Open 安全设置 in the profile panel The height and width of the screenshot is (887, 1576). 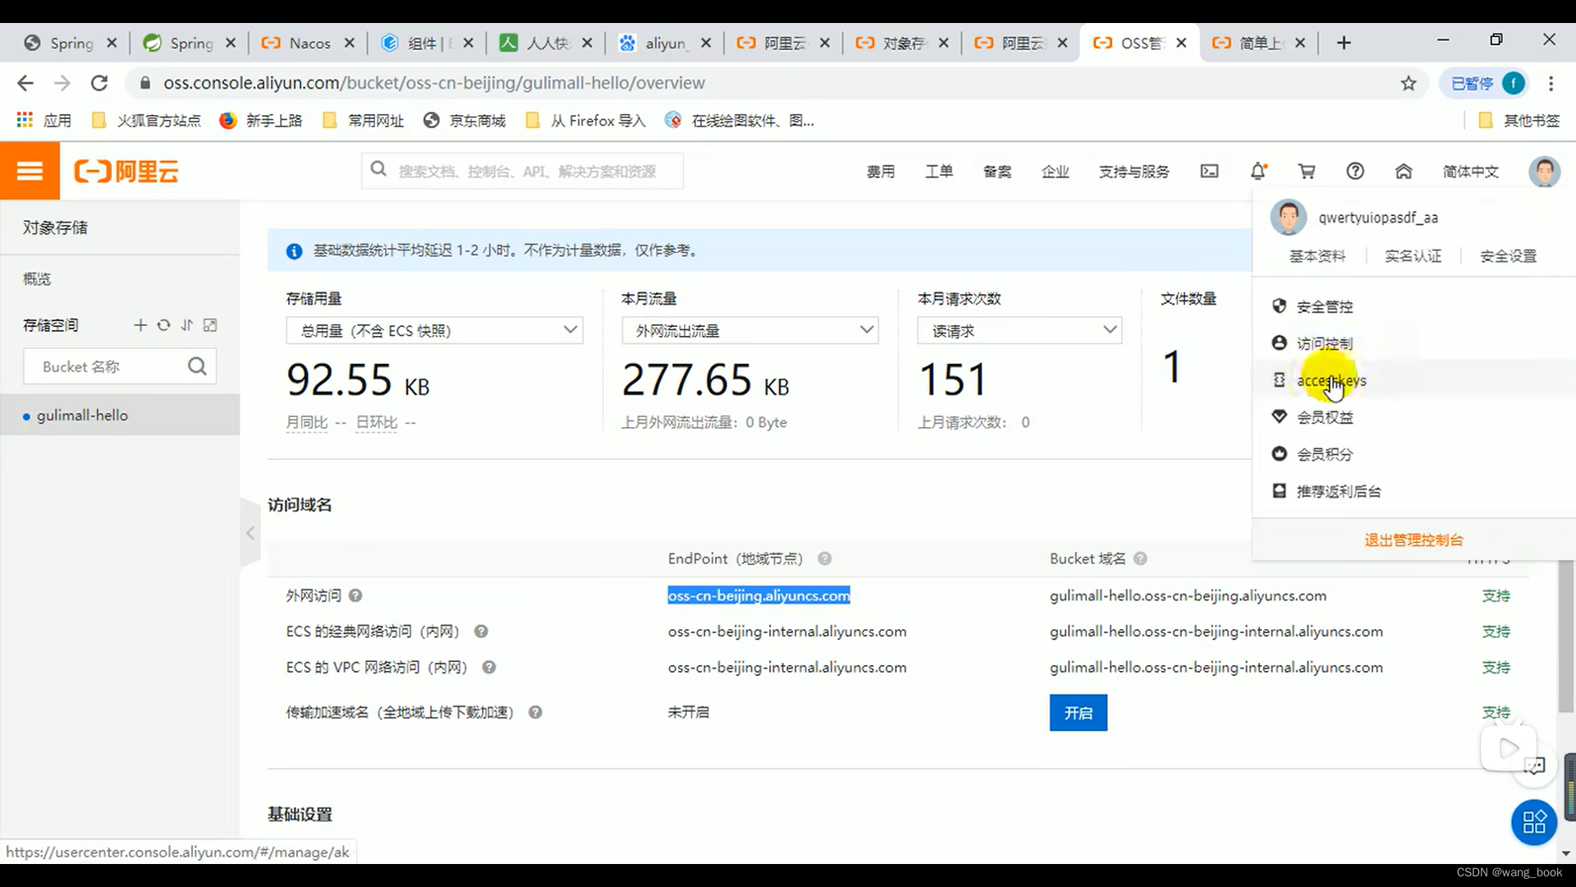pyautogui.click(x=1508, y=256)
